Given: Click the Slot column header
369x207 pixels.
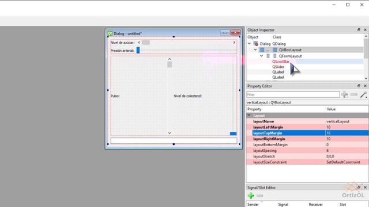Looking at the screenshot, I should coord(343,205).
